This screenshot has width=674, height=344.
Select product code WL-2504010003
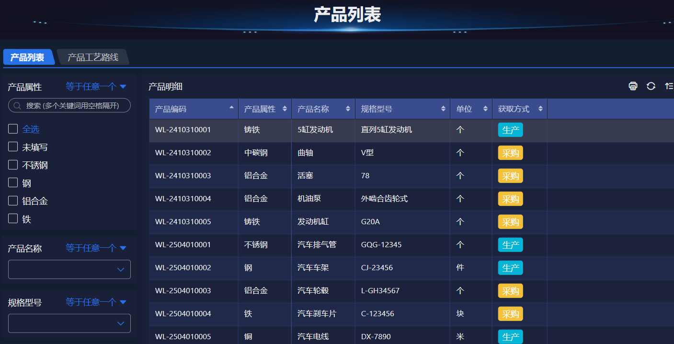pos(183,291)
